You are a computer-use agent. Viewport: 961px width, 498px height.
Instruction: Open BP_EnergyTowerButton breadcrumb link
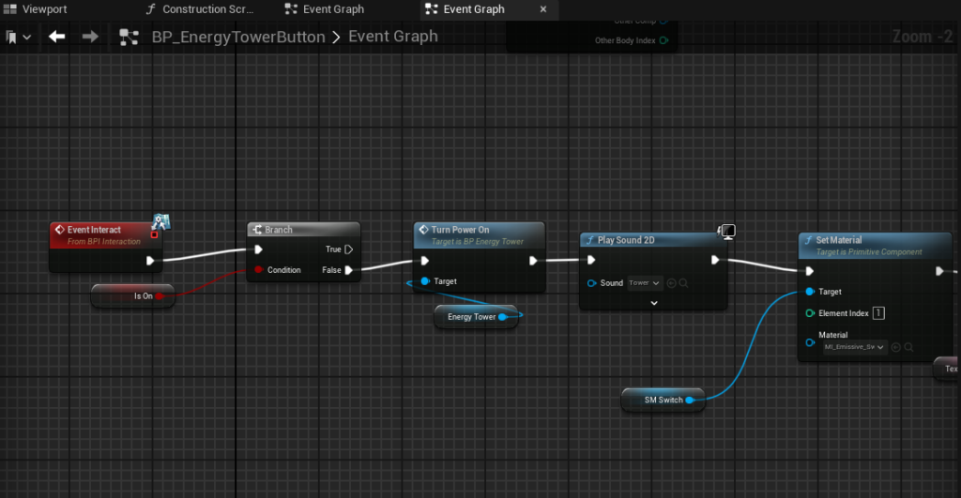pyautogui.click(x=238, y=38)
